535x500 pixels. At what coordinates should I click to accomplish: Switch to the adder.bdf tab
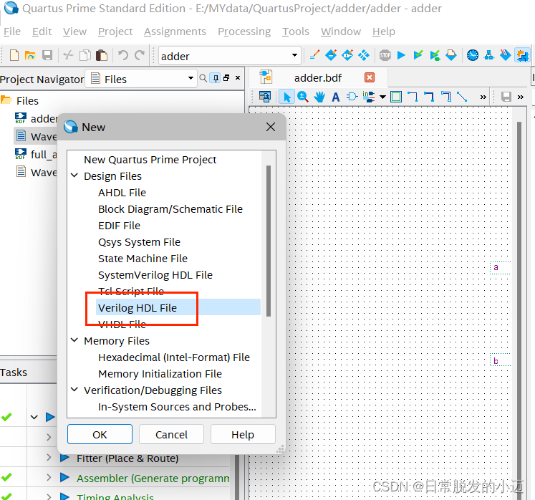click(318, 78)
